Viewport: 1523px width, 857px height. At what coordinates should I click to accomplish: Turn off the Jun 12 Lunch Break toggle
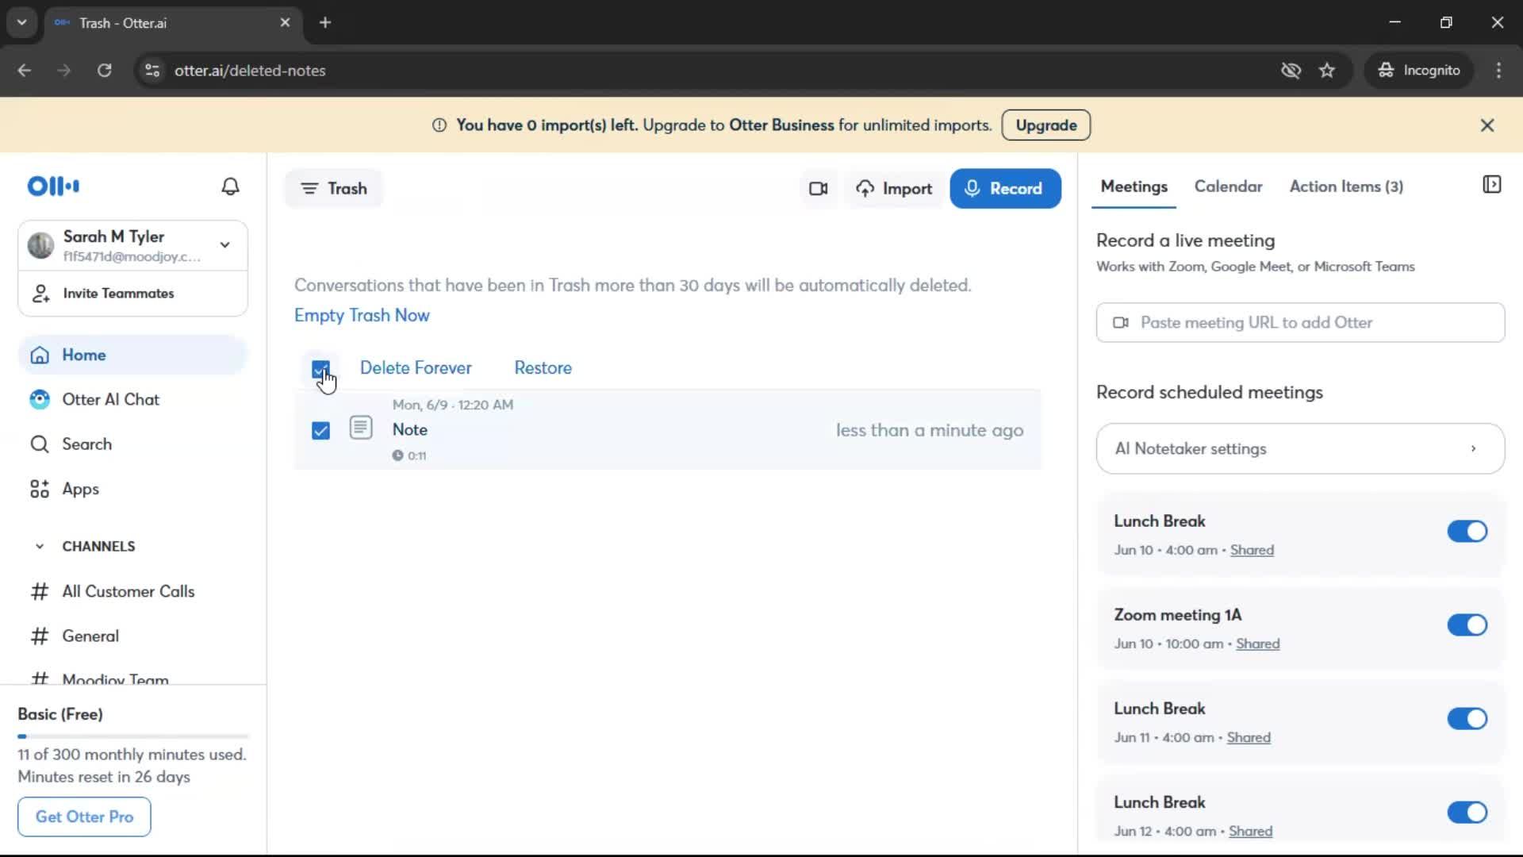pos(1467,813)
